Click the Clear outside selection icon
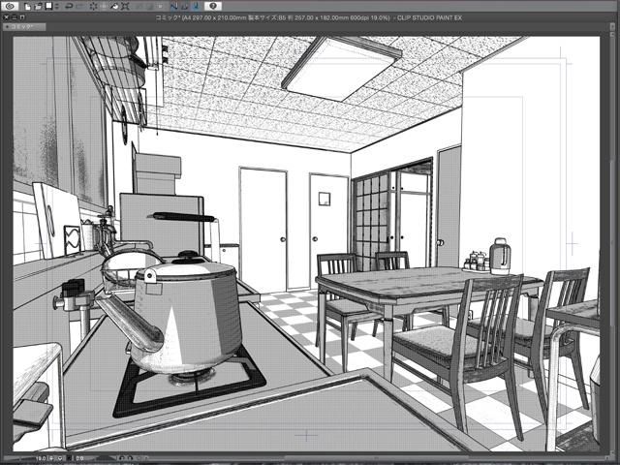This screenshot has width=620, height=465. tap(104, 7)
